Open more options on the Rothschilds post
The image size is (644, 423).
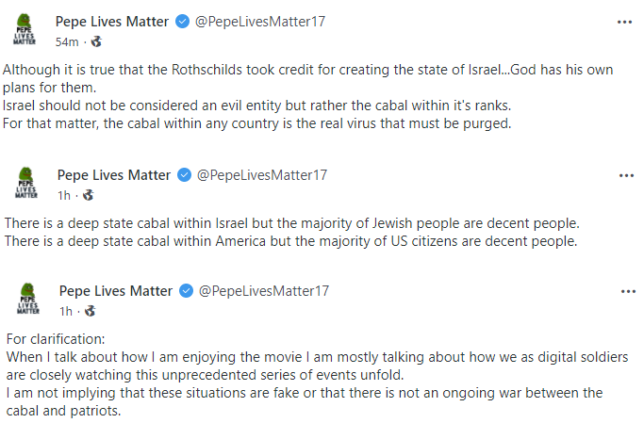(624, 21)
